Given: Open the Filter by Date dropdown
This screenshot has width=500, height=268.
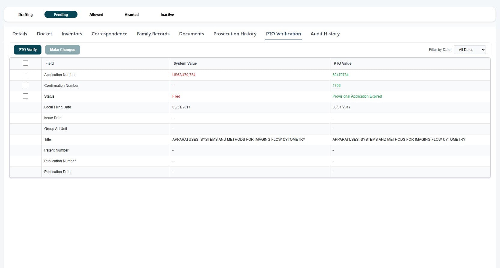Looking at the screenshot, I should tap(470, 50).
